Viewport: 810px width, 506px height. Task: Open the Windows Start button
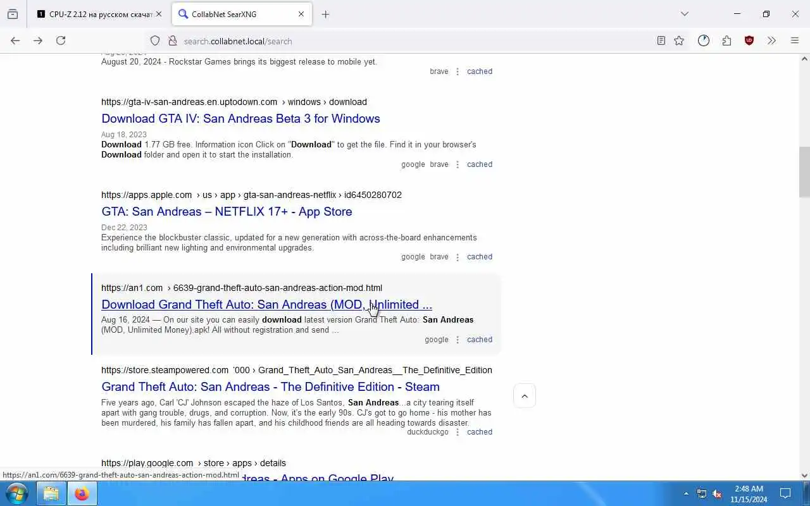click(16, 493)
